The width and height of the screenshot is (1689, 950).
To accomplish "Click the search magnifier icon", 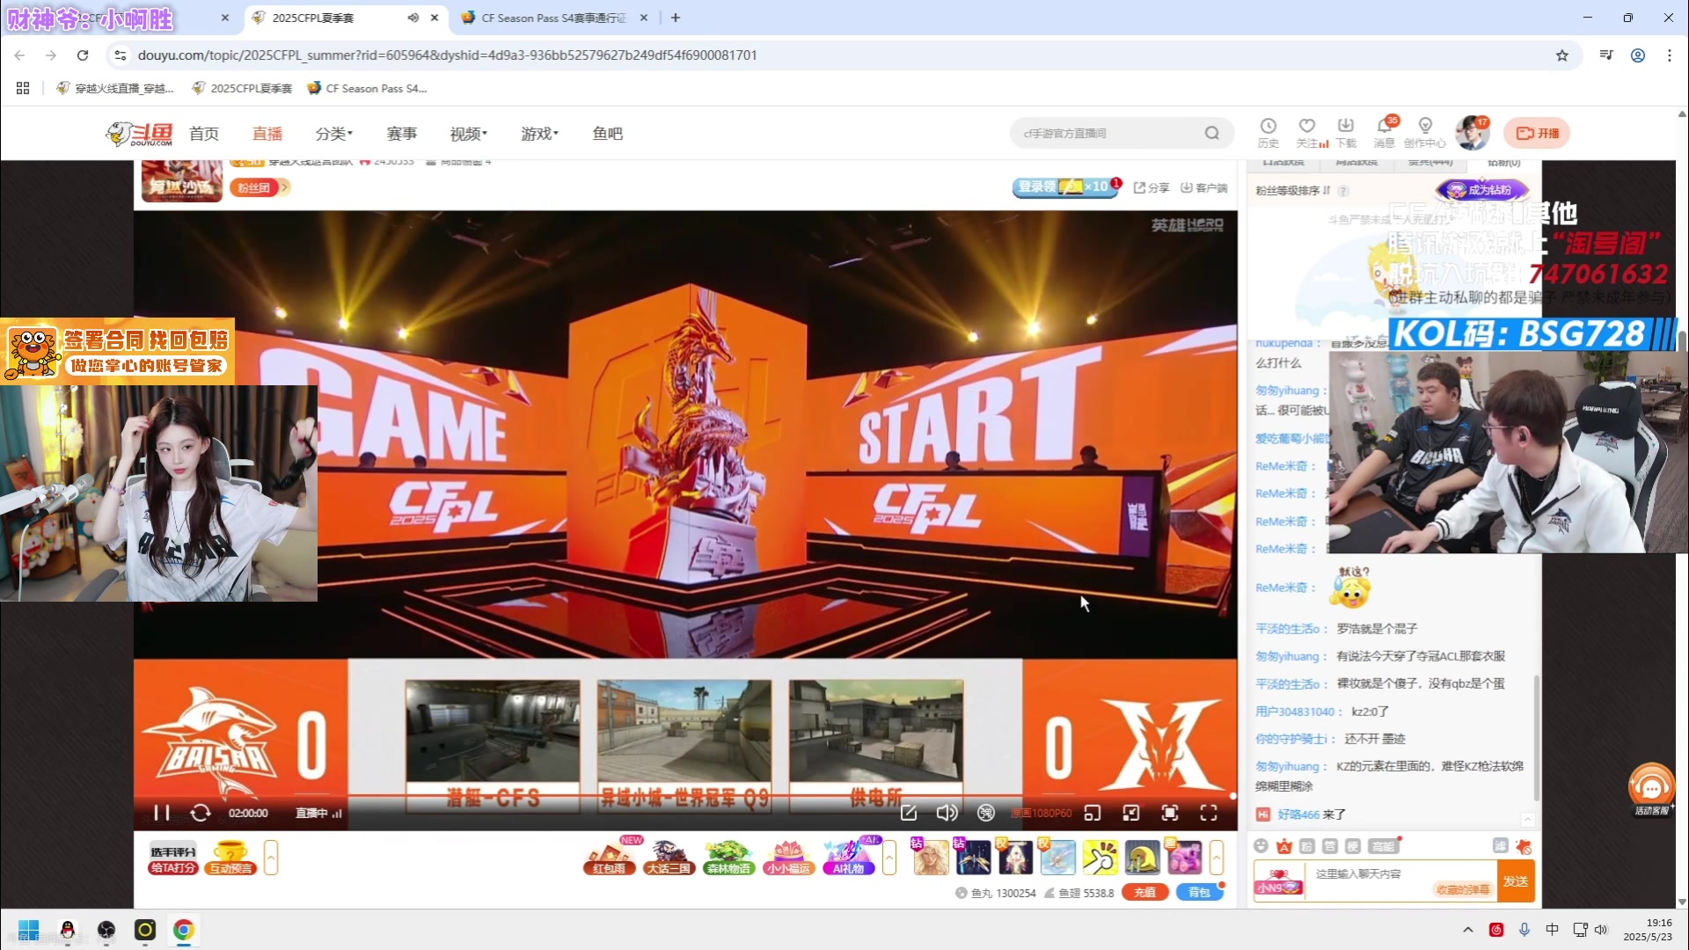I will click(1212, 134).
